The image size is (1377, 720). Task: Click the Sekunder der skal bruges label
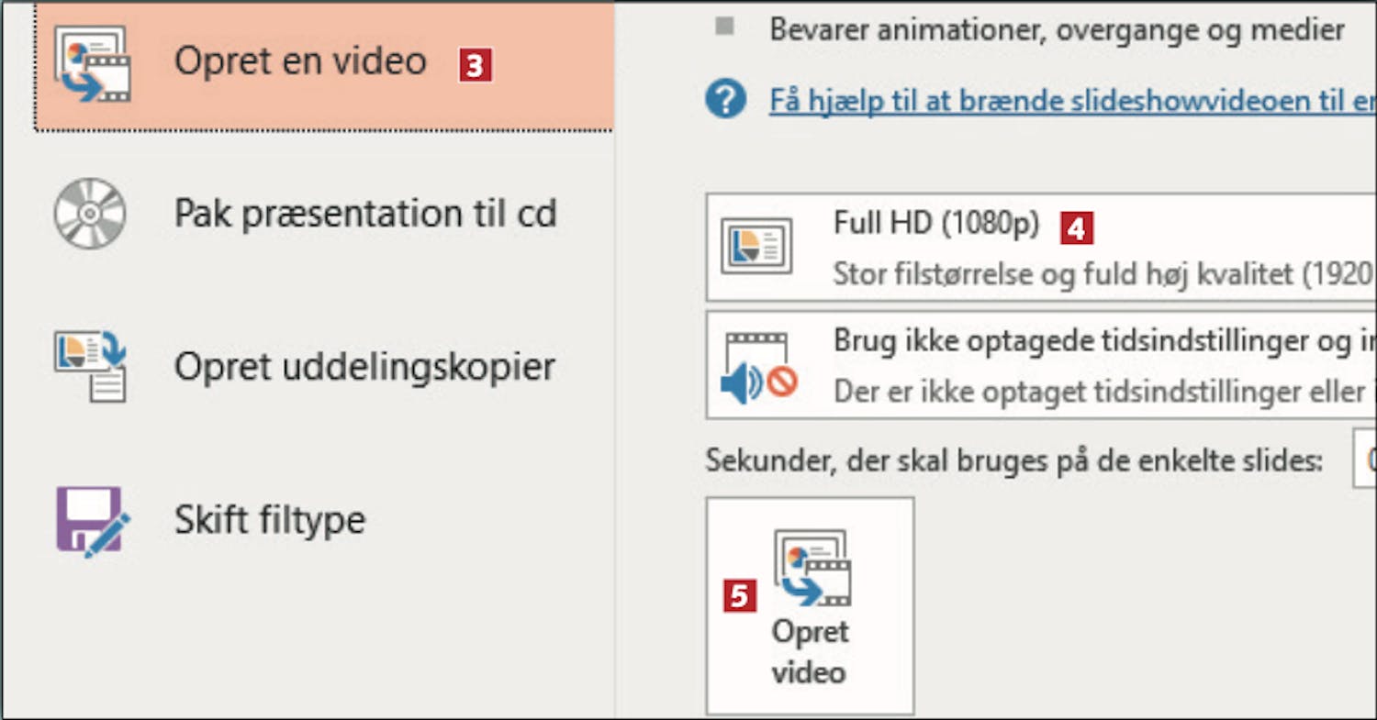pyautogui.click(x=1013, y=461)
